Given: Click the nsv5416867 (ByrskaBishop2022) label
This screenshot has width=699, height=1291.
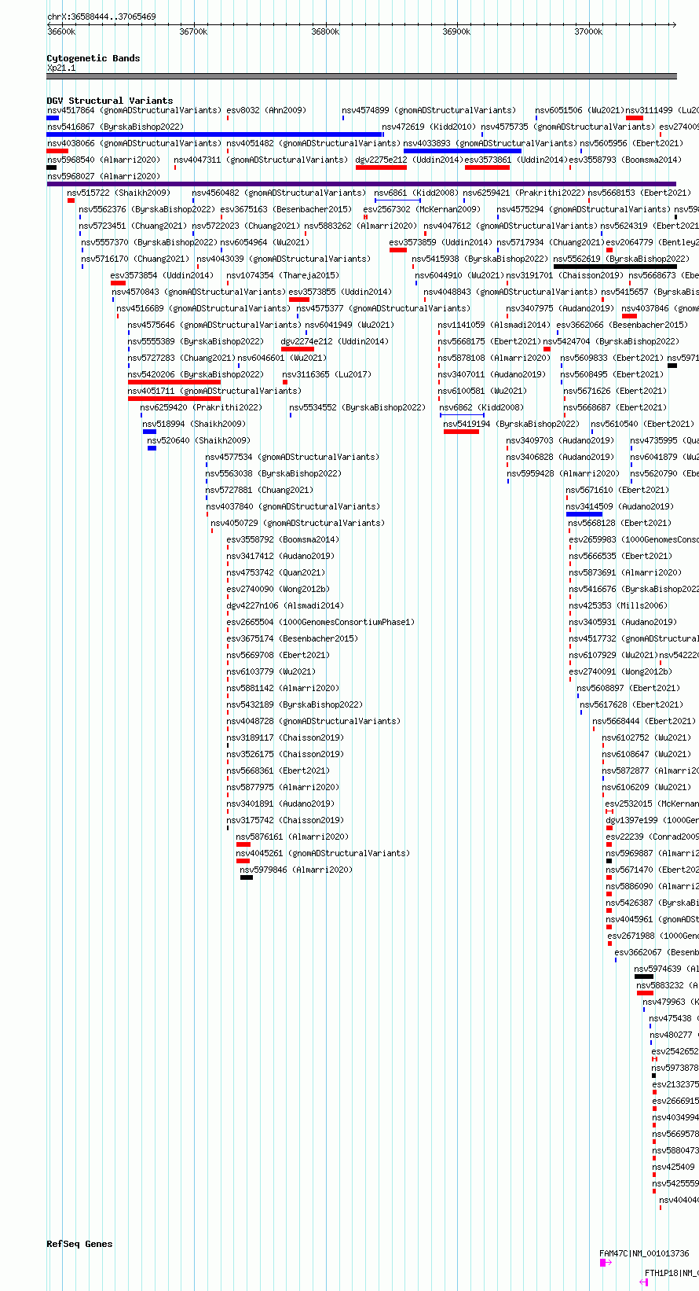Looking at the screenshot, I should point(115,127).
